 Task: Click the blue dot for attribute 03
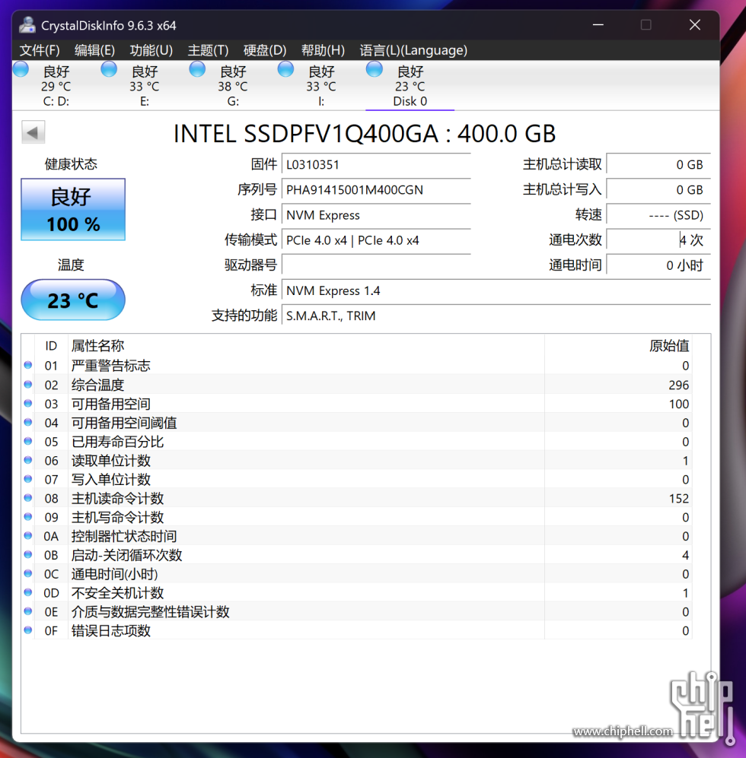(x=28, y=403)
